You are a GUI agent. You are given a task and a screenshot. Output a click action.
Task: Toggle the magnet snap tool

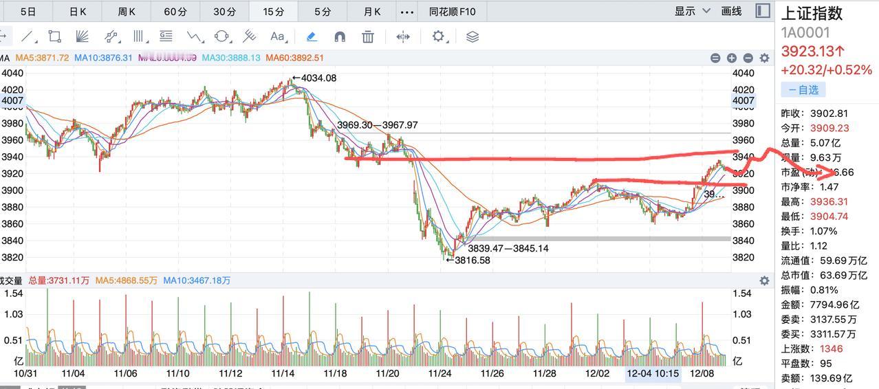coord(340,36)
